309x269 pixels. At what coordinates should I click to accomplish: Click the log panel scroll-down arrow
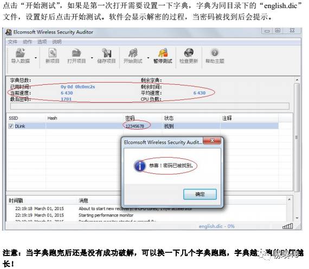297,218
